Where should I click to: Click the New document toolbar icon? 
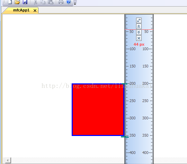pyautogui.click(x=10, y=2)
